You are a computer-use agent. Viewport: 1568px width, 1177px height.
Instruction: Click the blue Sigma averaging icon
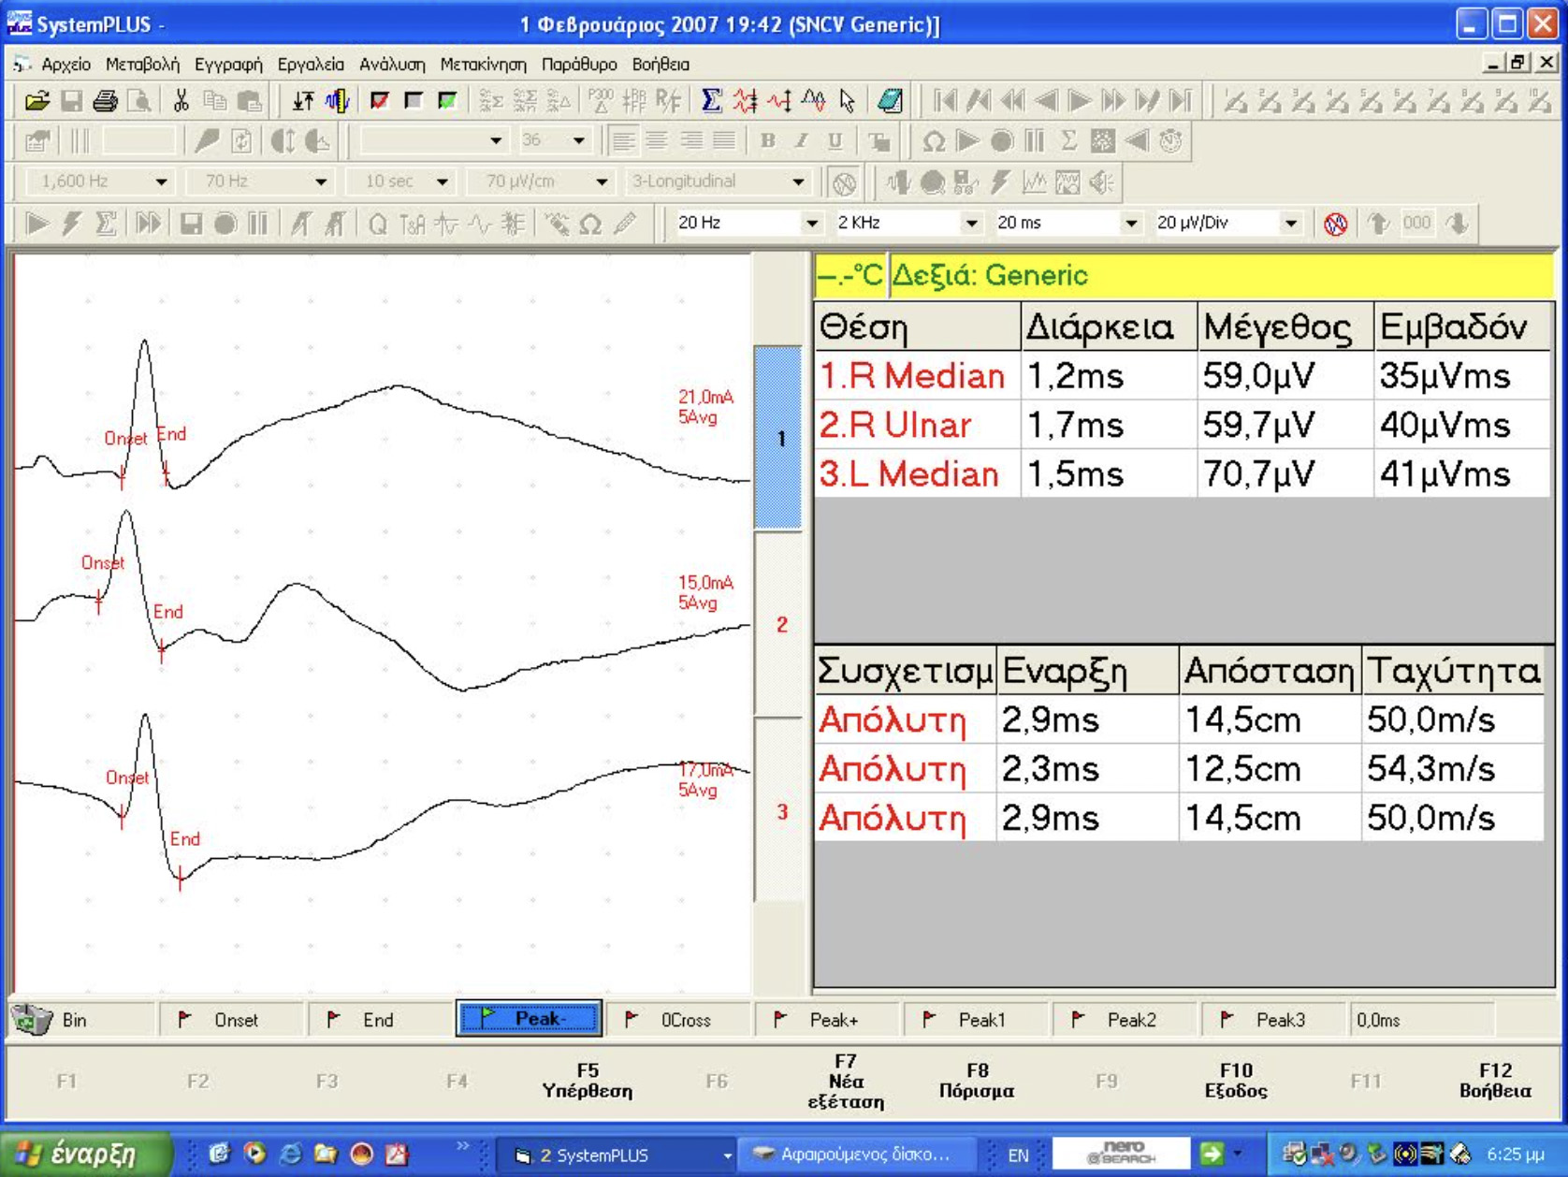[711, 101]
